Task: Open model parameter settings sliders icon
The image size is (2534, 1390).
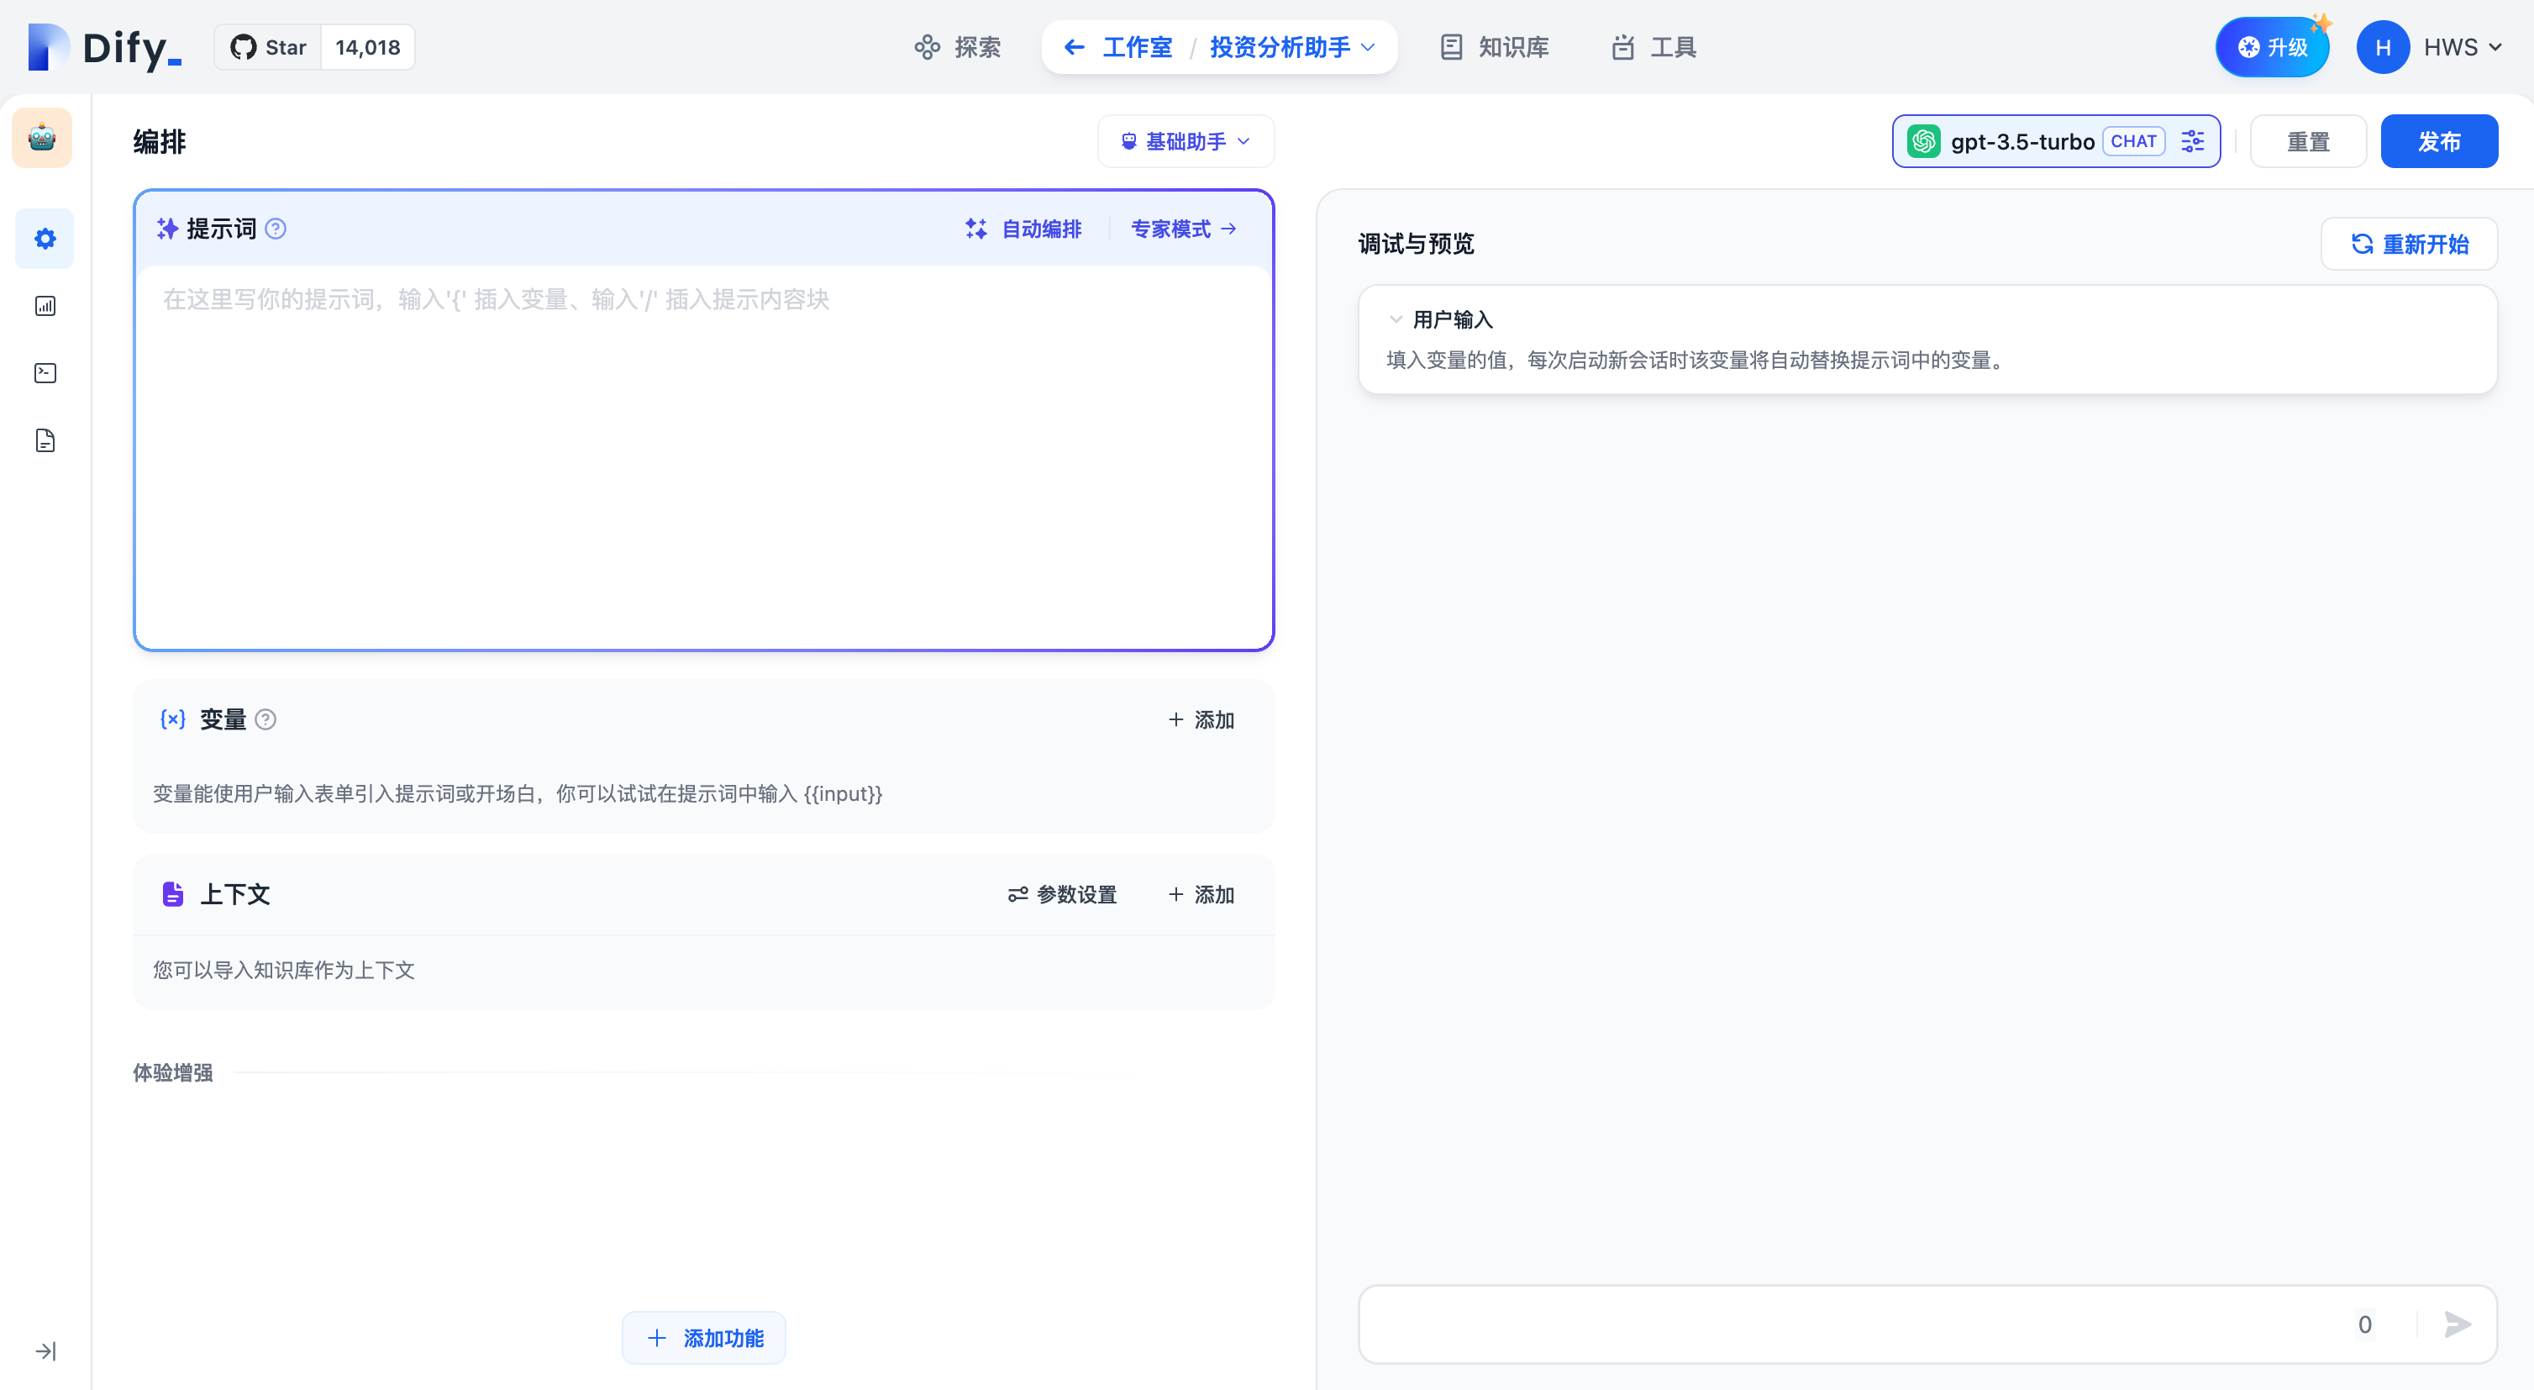Action: coord(2193,142)
